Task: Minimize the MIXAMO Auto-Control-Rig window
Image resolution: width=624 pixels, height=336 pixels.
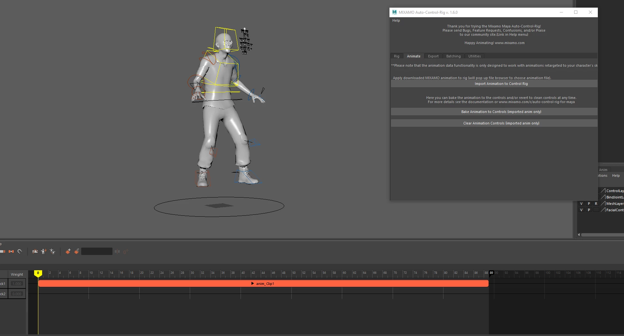Action: pyautogui.click(x=561, y=12)
